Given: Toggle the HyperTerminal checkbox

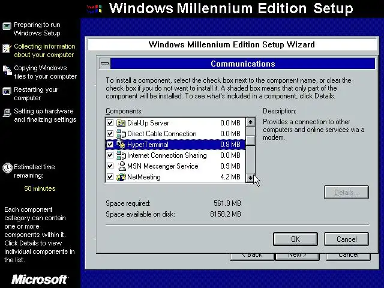Looking at the screenshot, I should 110,144.
